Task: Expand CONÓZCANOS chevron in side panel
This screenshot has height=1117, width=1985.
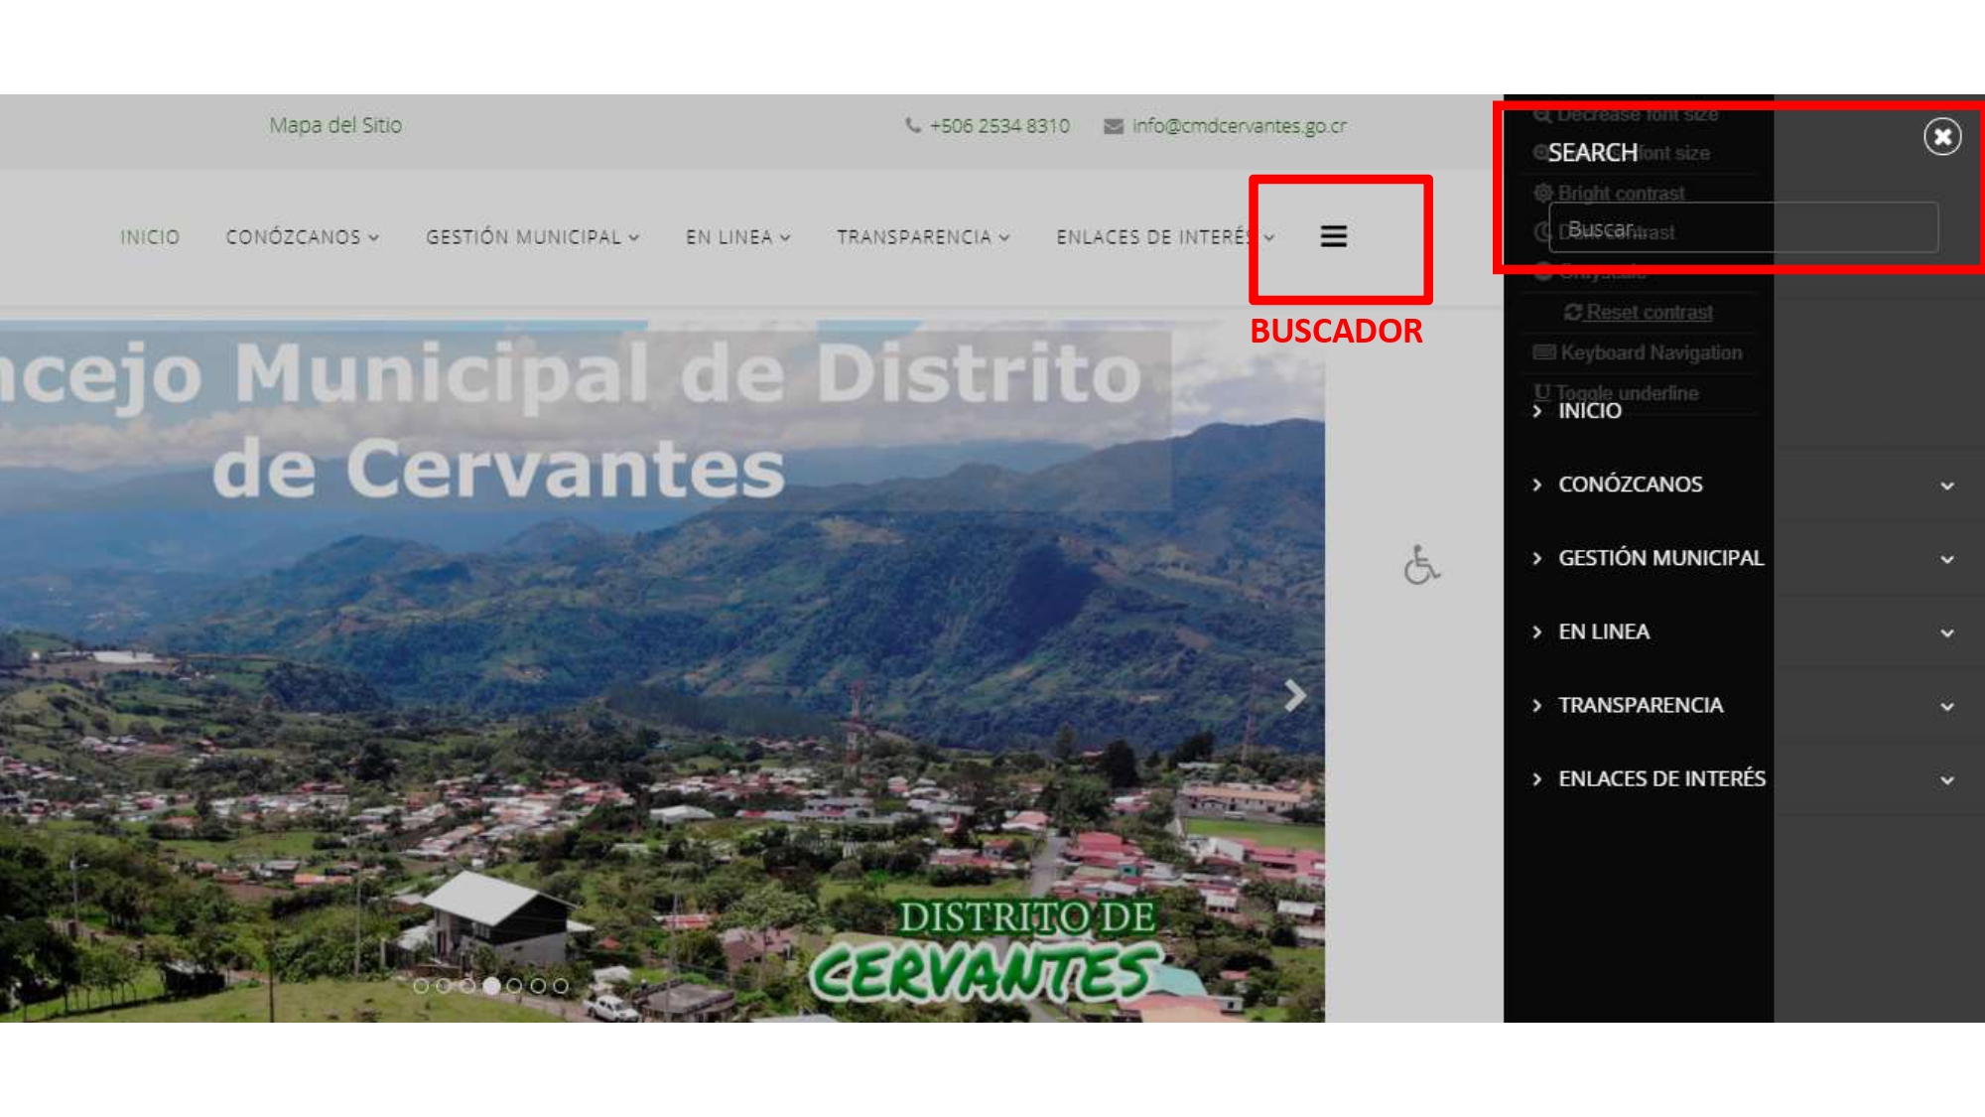Action: point(1946,486)
